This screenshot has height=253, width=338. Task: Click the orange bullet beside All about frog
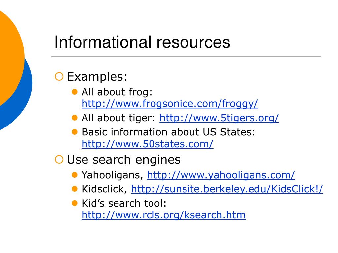pos(74,92)
